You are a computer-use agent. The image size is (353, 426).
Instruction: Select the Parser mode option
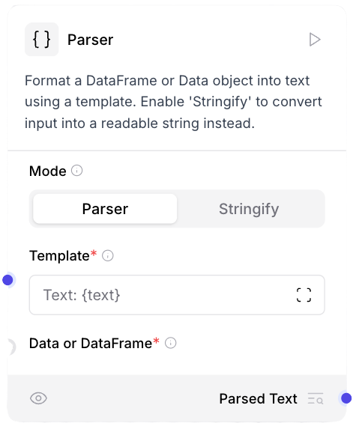(x=105, y=209)
